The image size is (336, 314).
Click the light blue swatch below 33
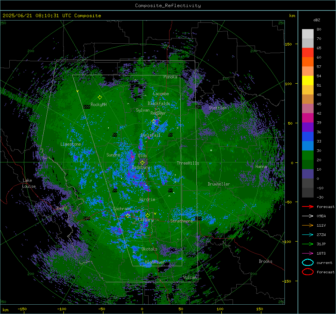tap(308, 146)
